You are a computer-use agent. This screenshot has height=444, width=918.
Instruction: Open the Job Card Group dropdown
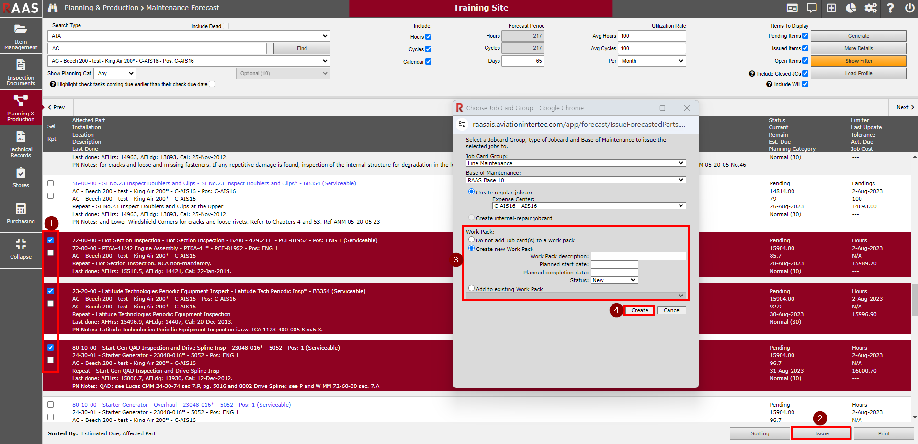tap(576, 163)
